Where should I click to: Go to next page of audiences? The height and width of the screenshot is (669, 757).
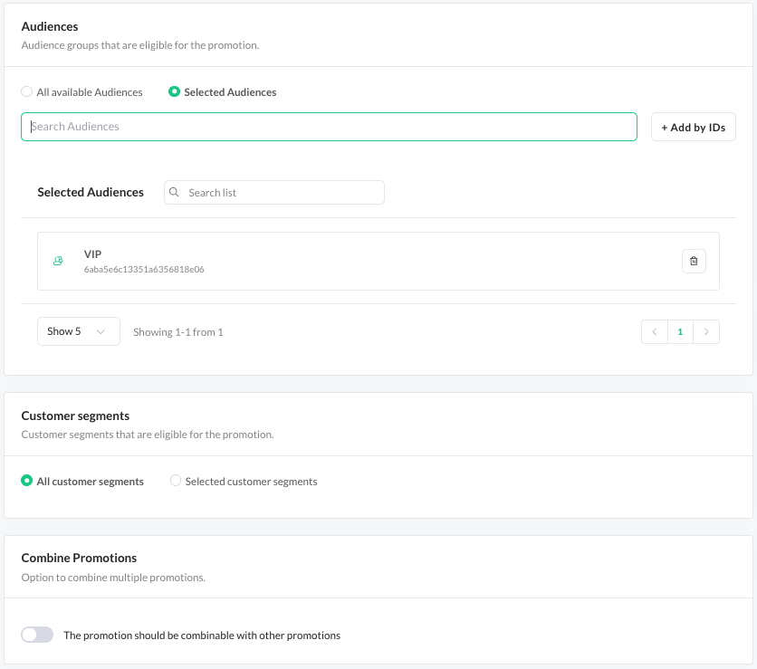click(x=706, y=331)
